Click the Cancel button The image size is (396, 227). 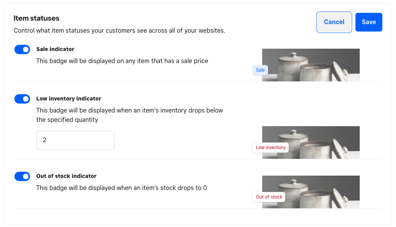[334, 22]
